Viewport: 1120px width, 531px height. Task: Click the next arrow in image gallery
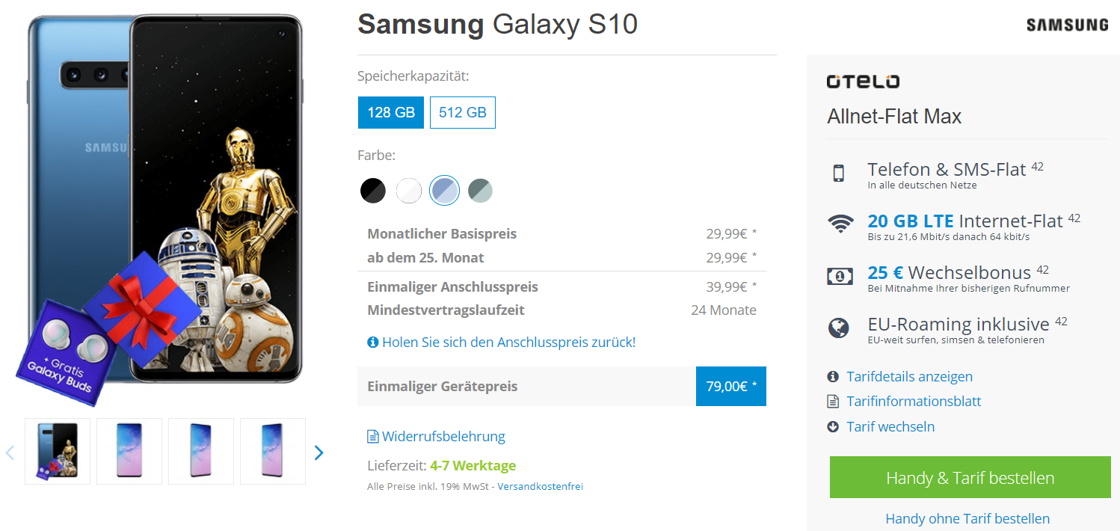coord(319,452)
